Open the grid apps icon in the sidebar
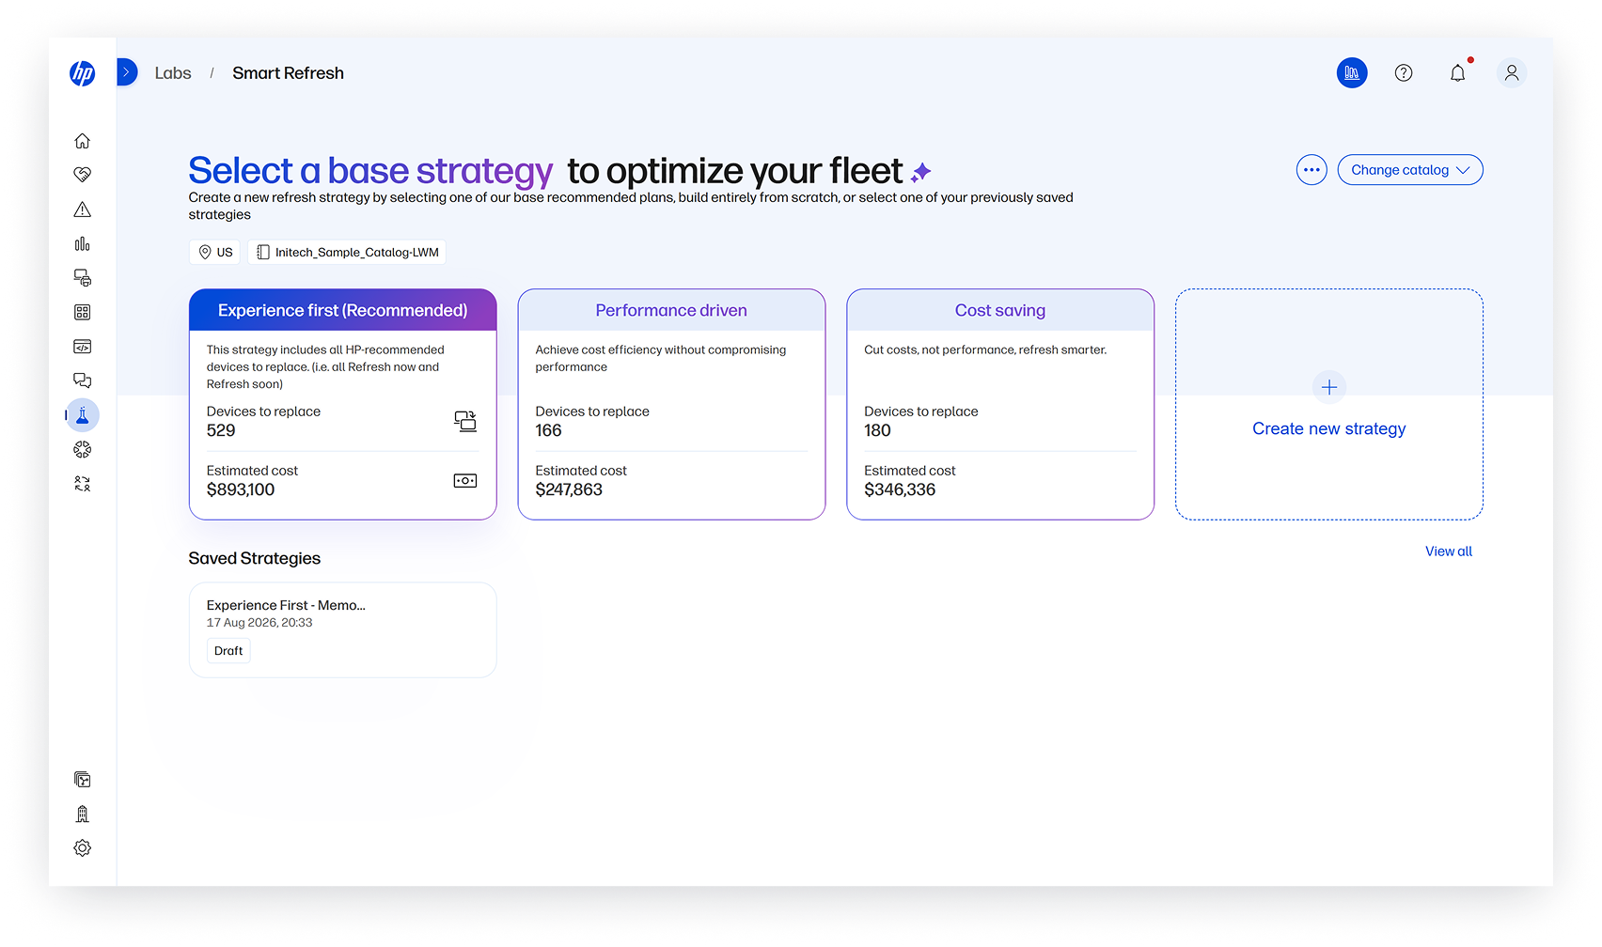Image resolution: width=1602 pixels, height=947 pixels. 83,312
